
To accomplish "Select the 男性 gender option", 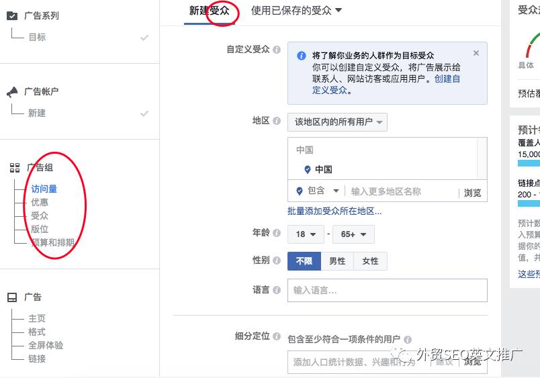I will point(337,261).
